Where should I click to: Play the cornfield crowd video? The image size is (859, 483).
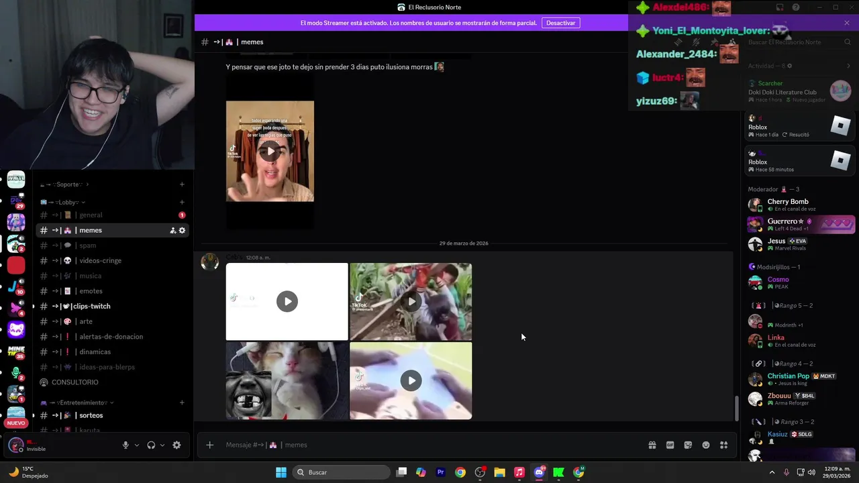coord(411,301)
